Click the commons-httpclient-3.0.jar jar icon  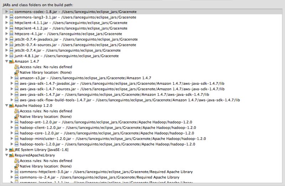16,172
